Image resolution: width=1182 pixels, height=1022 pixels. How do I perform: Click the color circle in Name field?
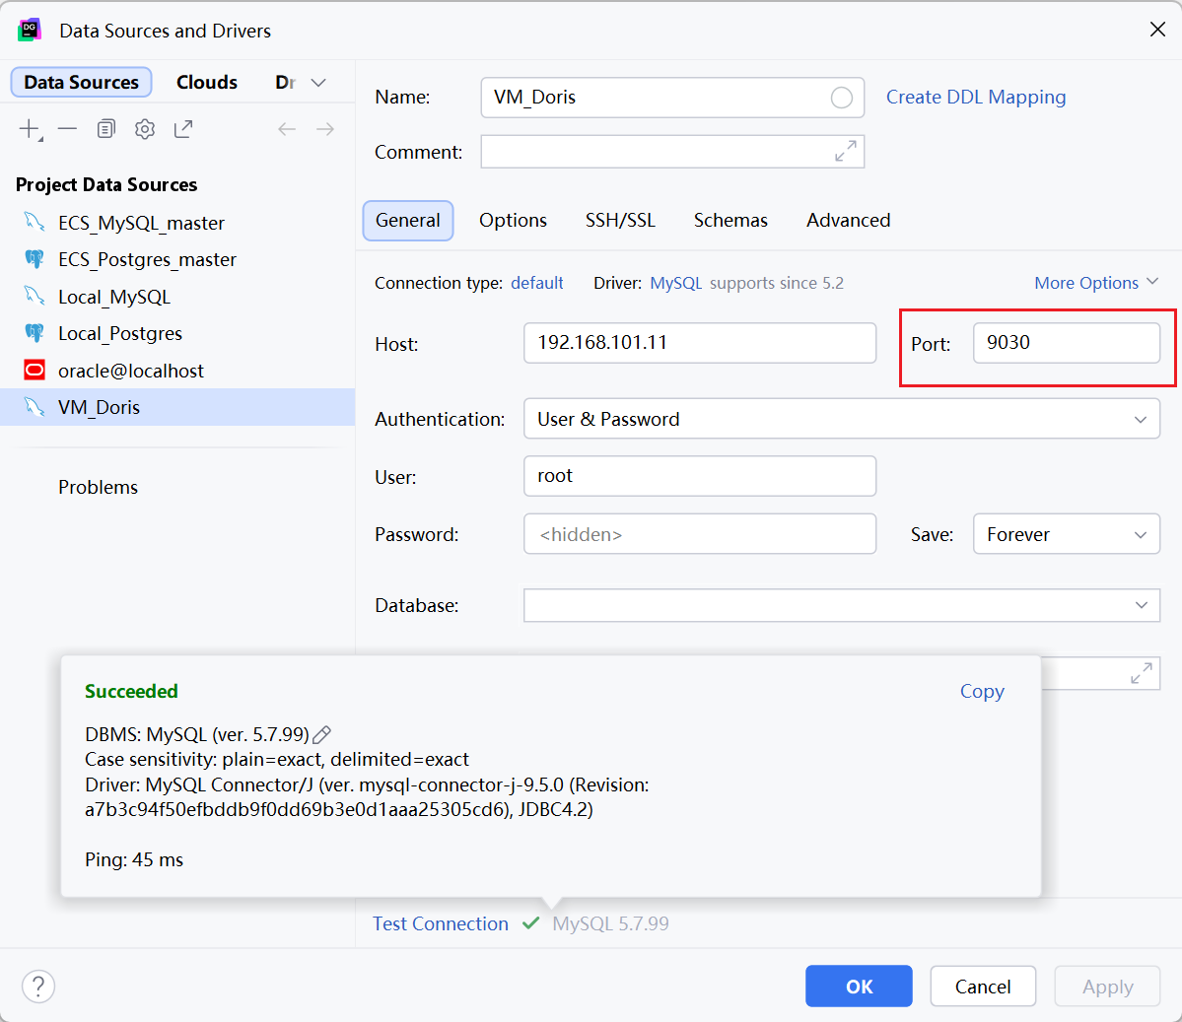[841, 98]
